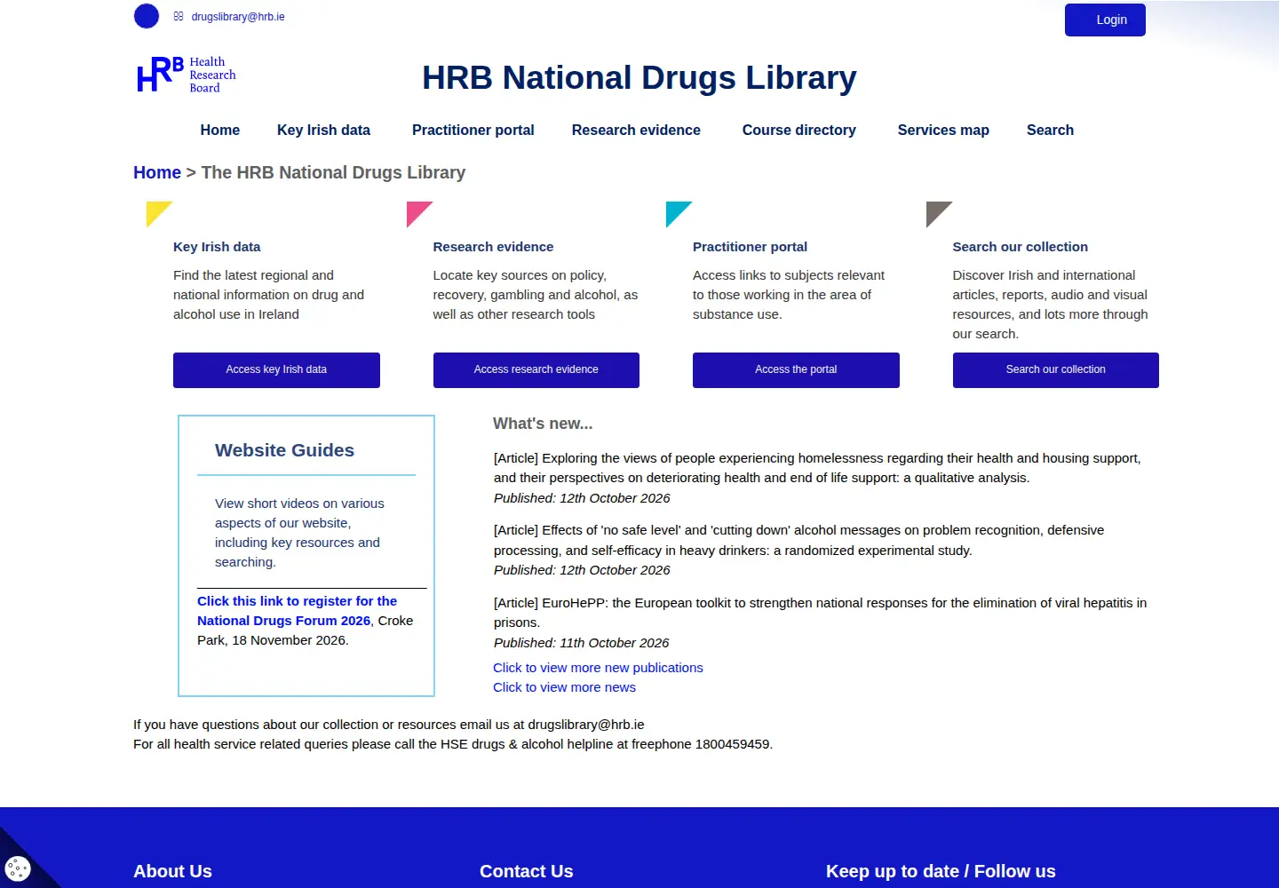Open the homelessness health and housing article
The image size is (1279, 888).
[817, 468]
